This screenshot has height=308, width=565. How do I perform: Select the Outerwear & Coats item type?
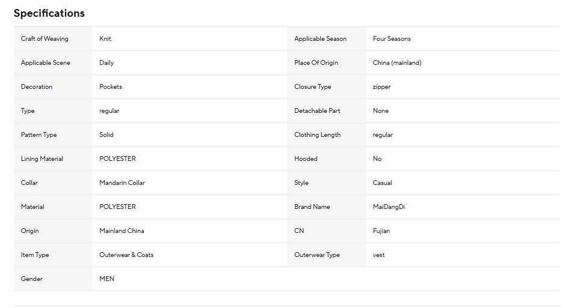(x=126, y=255)
